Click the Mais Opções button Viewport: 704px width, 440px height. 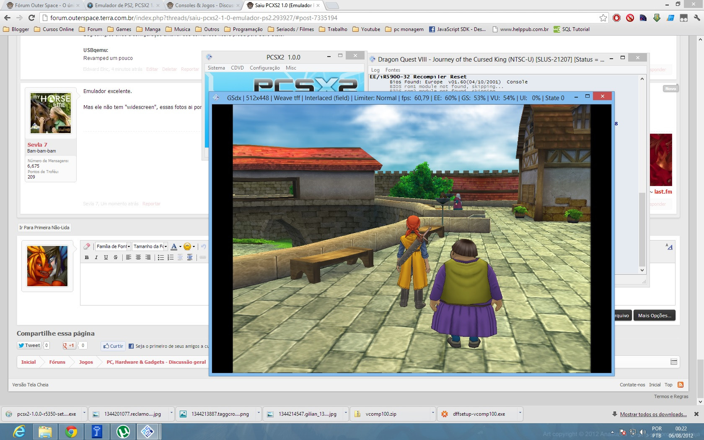655,316
